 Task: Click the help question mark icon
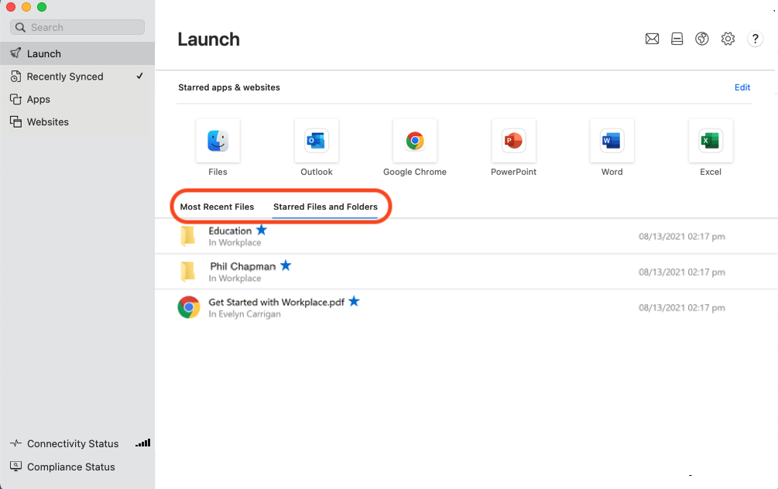pyautogui.click(x=755, y=39)
